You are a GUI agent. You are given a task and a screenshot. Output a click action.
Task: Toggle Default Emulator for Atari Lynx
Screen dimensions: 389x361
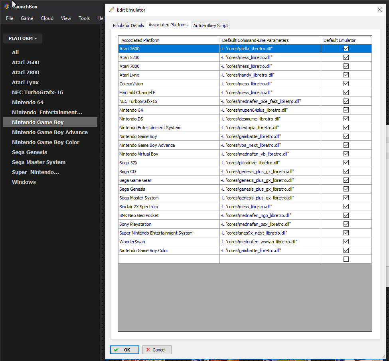346,75
